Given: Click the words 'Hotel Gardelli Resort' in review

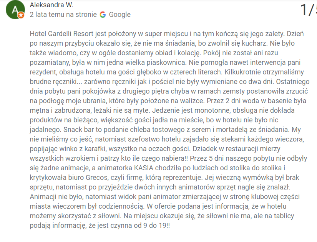Looking at the screenshot, I should 61,34.
